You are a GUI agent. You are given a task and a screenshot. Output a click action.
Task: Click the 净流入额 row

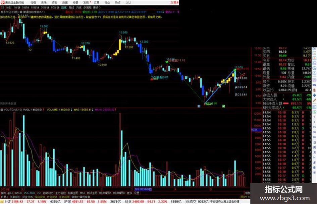coord(287,95)
